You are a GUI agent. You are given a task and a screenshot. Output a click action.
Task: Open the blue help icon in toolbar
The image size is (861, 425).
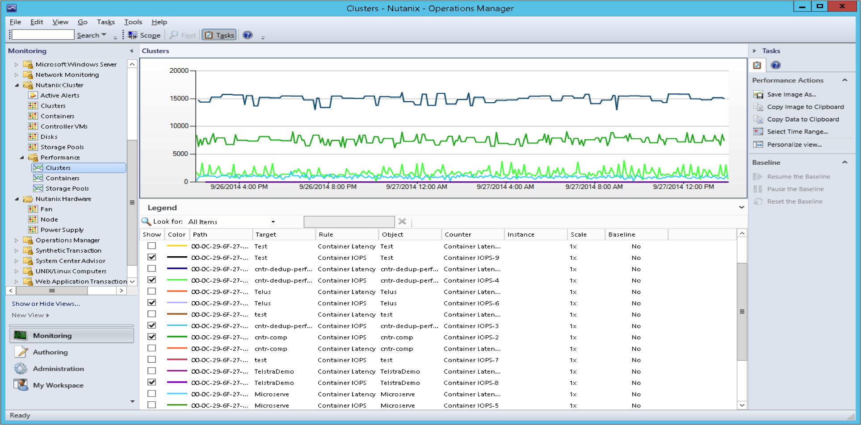[x=248, y=35]
